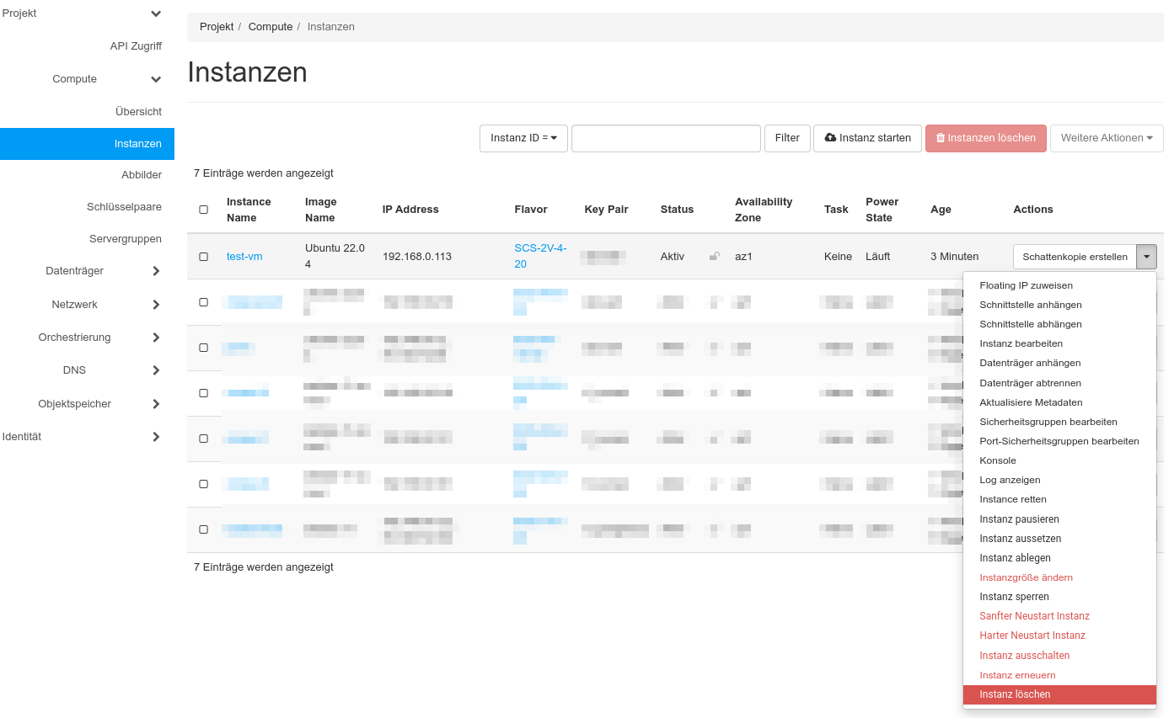This screenshot has height=718, width=1174.
Task: Open the Weitere Aktionen dropdown
Action: [x=1107, y=138]
